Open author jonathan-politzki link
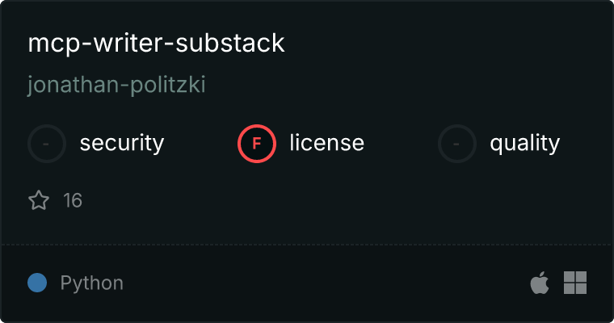Image resolution: width=614 pixels, height=323 pixels. [x=116, y=85]
